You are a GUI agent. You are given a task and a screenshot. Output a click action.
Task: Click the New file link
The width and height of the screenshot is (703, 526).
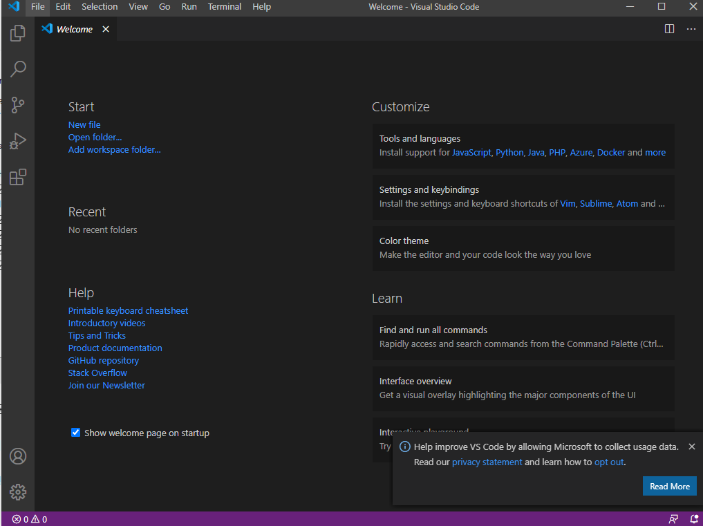84,124
